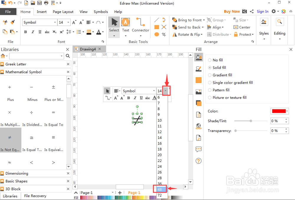Viewport: 295px width, 200px height.
Task: Pick the ellipse shape tool
Action: [x=157, y=34]
